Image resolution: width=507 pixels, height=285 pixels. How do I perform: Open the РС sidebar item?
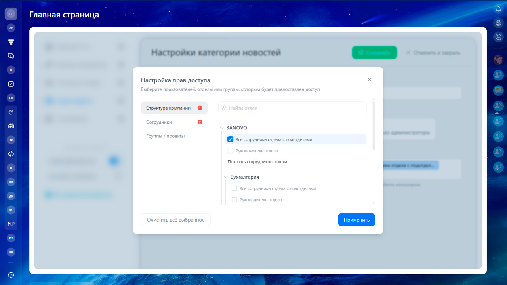pyautogui.click(x=11, y=210)
